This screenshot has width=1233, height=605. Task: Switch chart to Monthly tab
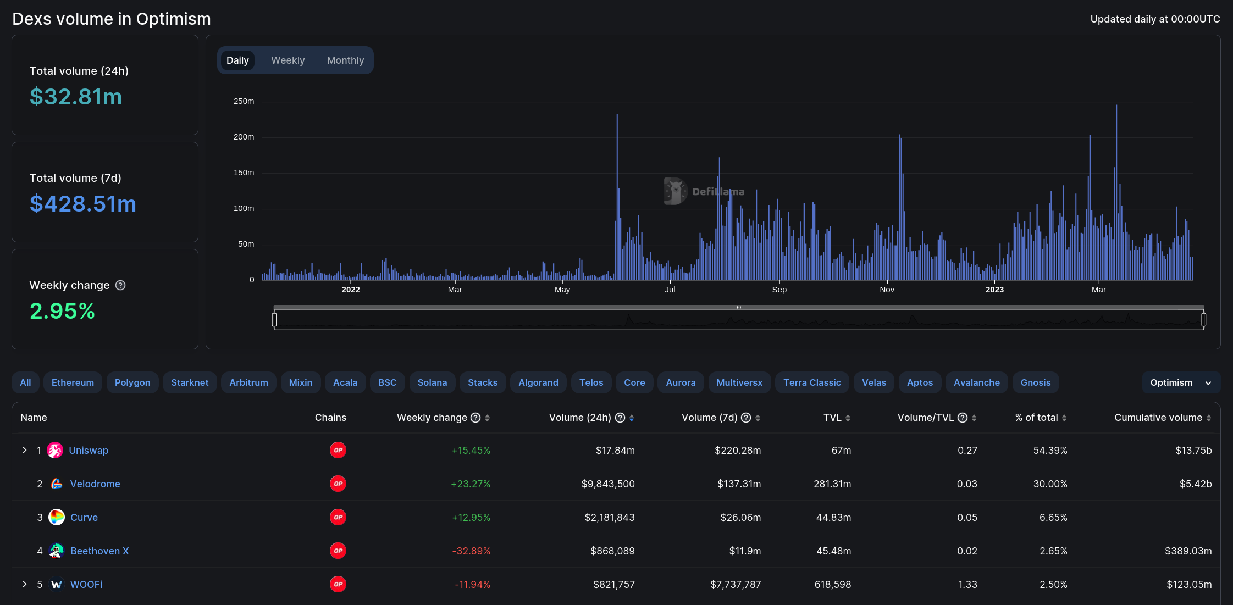345,60
